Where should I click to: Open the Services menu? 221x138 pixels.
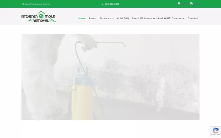(x=105, y=18)
